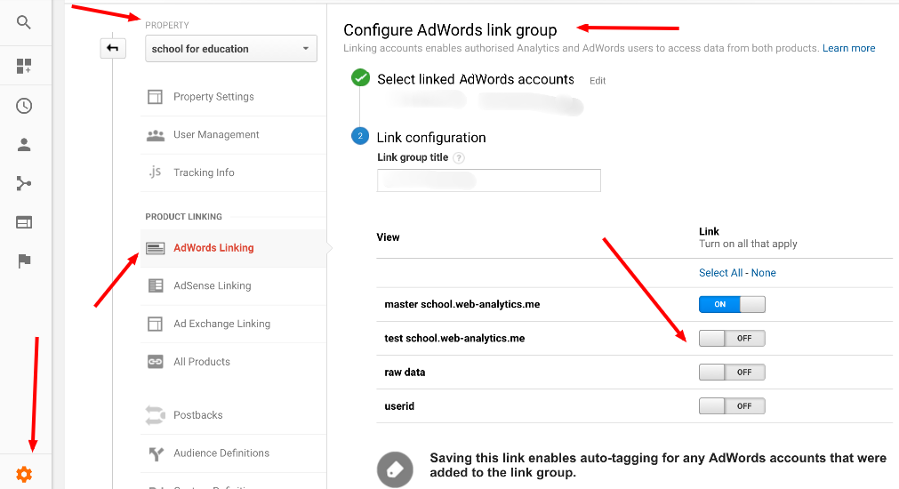This screenshot has height=489, width=899.
Task: Click the back arrow button beside Property
Action: (113, 49)
